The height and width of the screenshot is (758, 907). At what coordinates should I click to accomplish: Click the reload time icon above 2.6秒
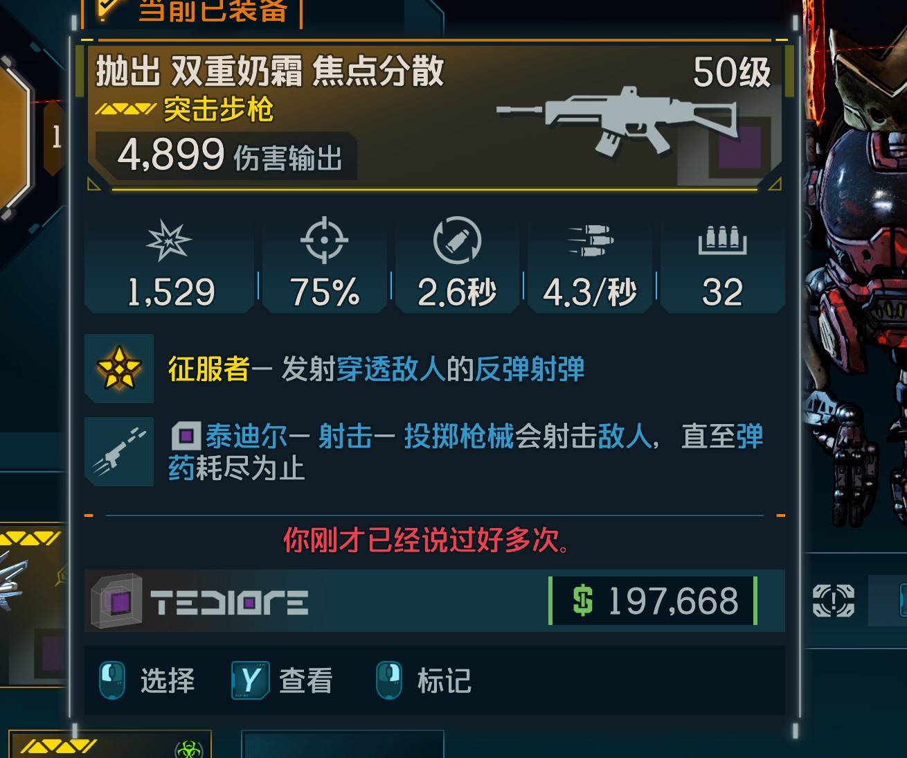[x=457, y=240]
